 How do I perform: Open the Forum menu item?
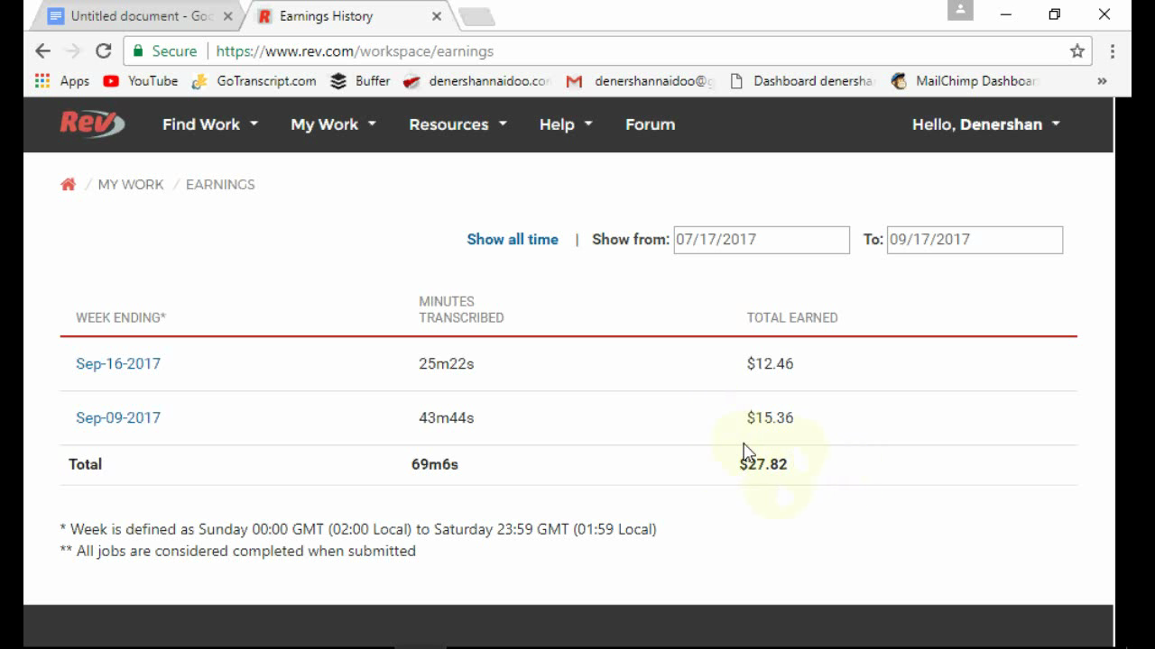click(x=650, y=124)
